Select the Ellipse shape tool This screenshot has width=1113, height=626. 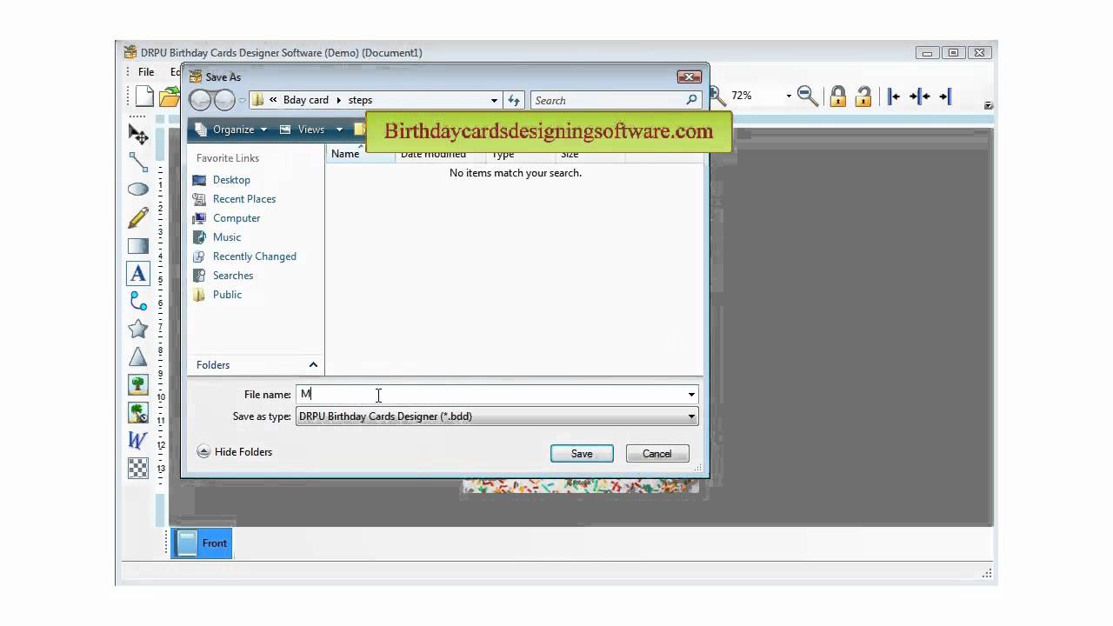[x=138, y=190]
